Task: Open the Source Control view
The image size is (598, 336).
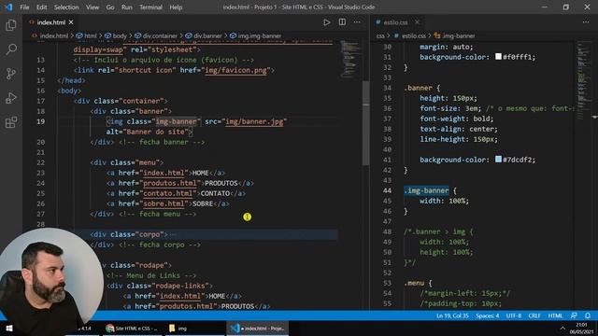Action: coord(11,74)
